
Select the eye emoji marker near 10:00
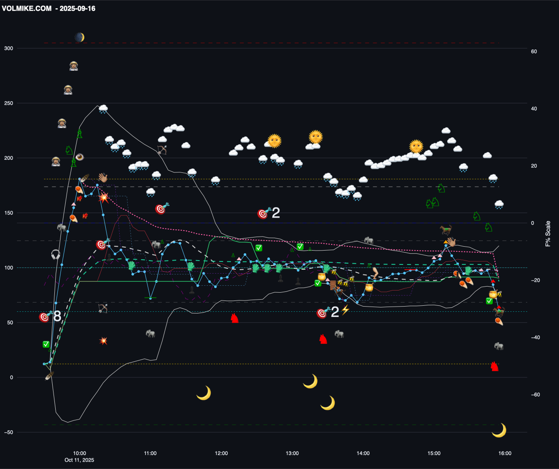tap(80, 157)
